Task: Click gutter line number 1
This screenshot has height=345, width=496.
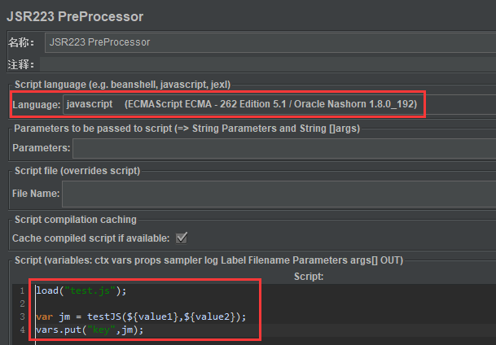Action: [x=22, y=290]
